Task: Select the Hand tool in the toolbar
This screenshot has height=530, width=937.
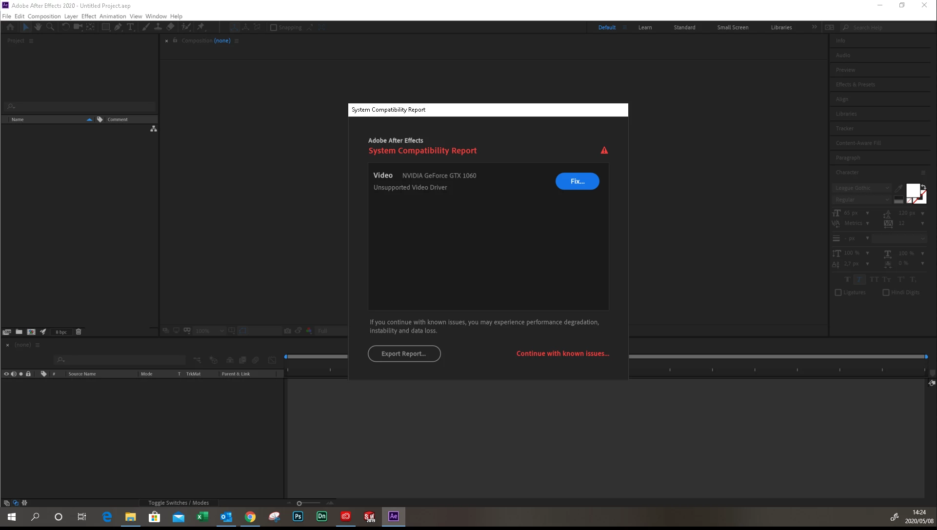Action: 38,27
